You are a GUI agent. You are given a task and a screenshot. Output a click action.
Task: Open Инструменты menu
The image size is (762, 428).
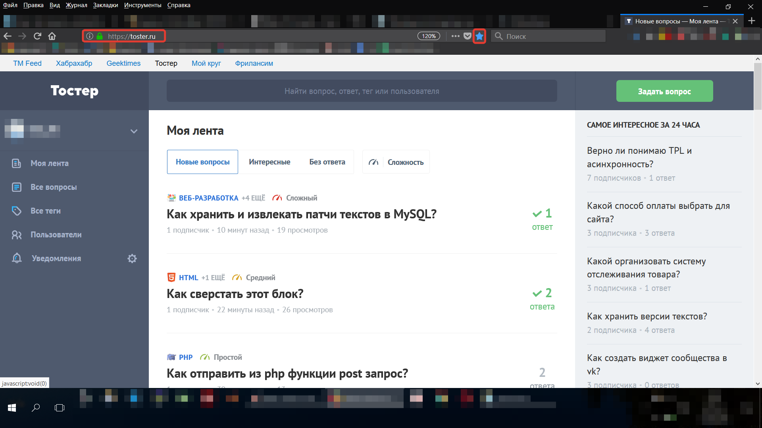pos(142,5)
